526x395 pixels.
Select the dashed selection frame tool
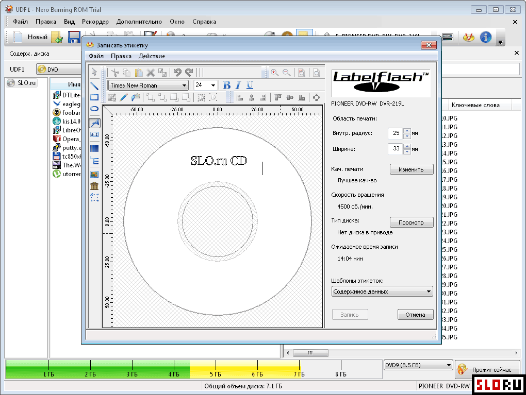pos(94,198)
